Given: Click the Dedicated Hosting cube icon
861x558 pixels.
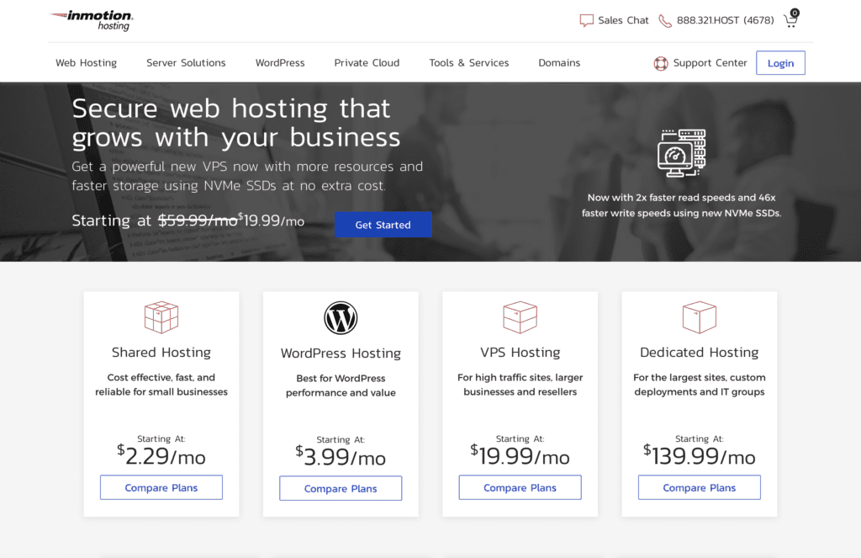Looking at the screenshot, I should click(699, 317).
